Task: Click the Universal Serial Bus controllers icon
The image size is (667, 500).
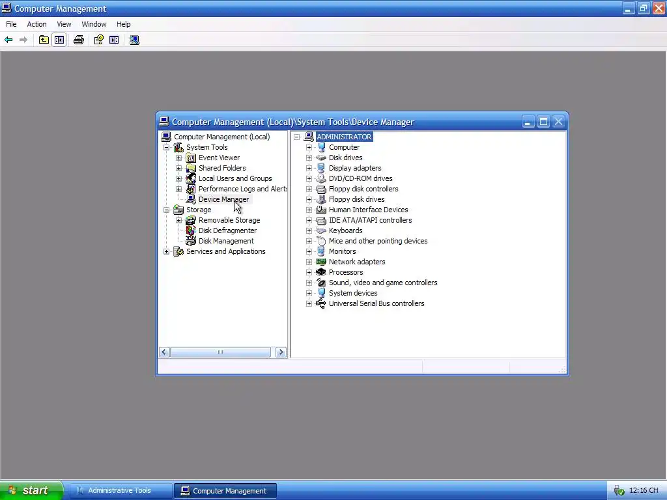Action: coord(321,303)
